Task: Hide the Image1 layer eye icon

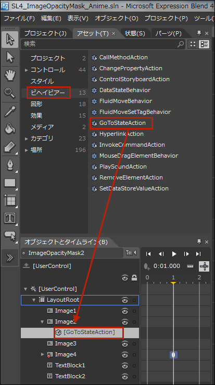Action: (x=125, y=311)
